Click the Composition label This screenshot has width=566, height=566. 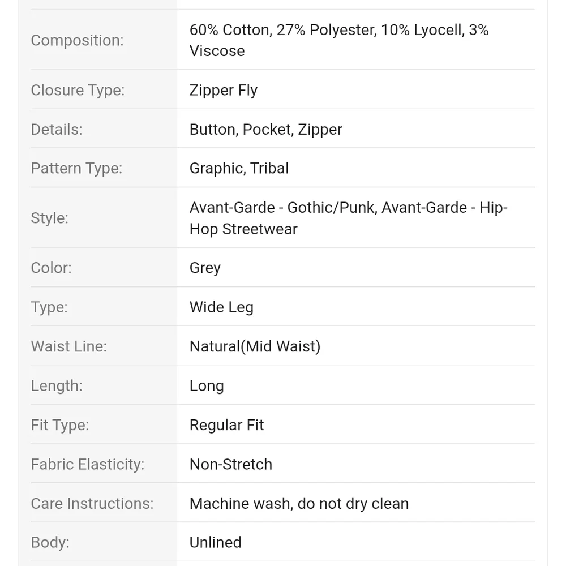pos(77,40)
